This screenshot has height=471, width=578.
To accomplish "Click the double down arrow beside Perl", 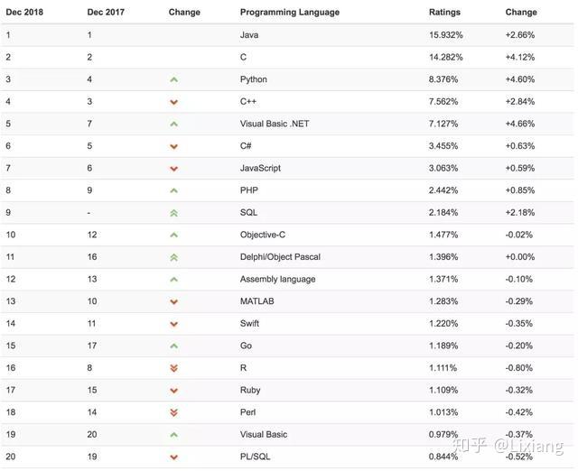I will pyautogui.click(x=174, y=412).
